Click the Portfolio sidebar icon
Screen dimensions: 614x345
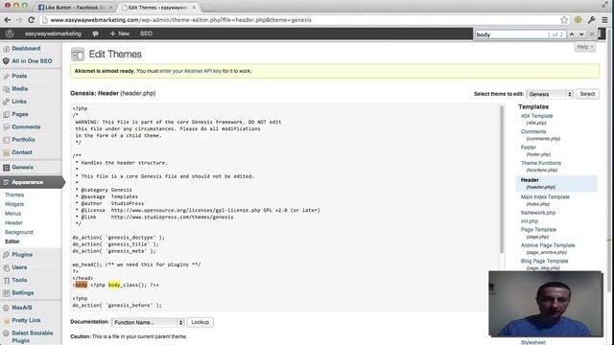click(6, 140)
